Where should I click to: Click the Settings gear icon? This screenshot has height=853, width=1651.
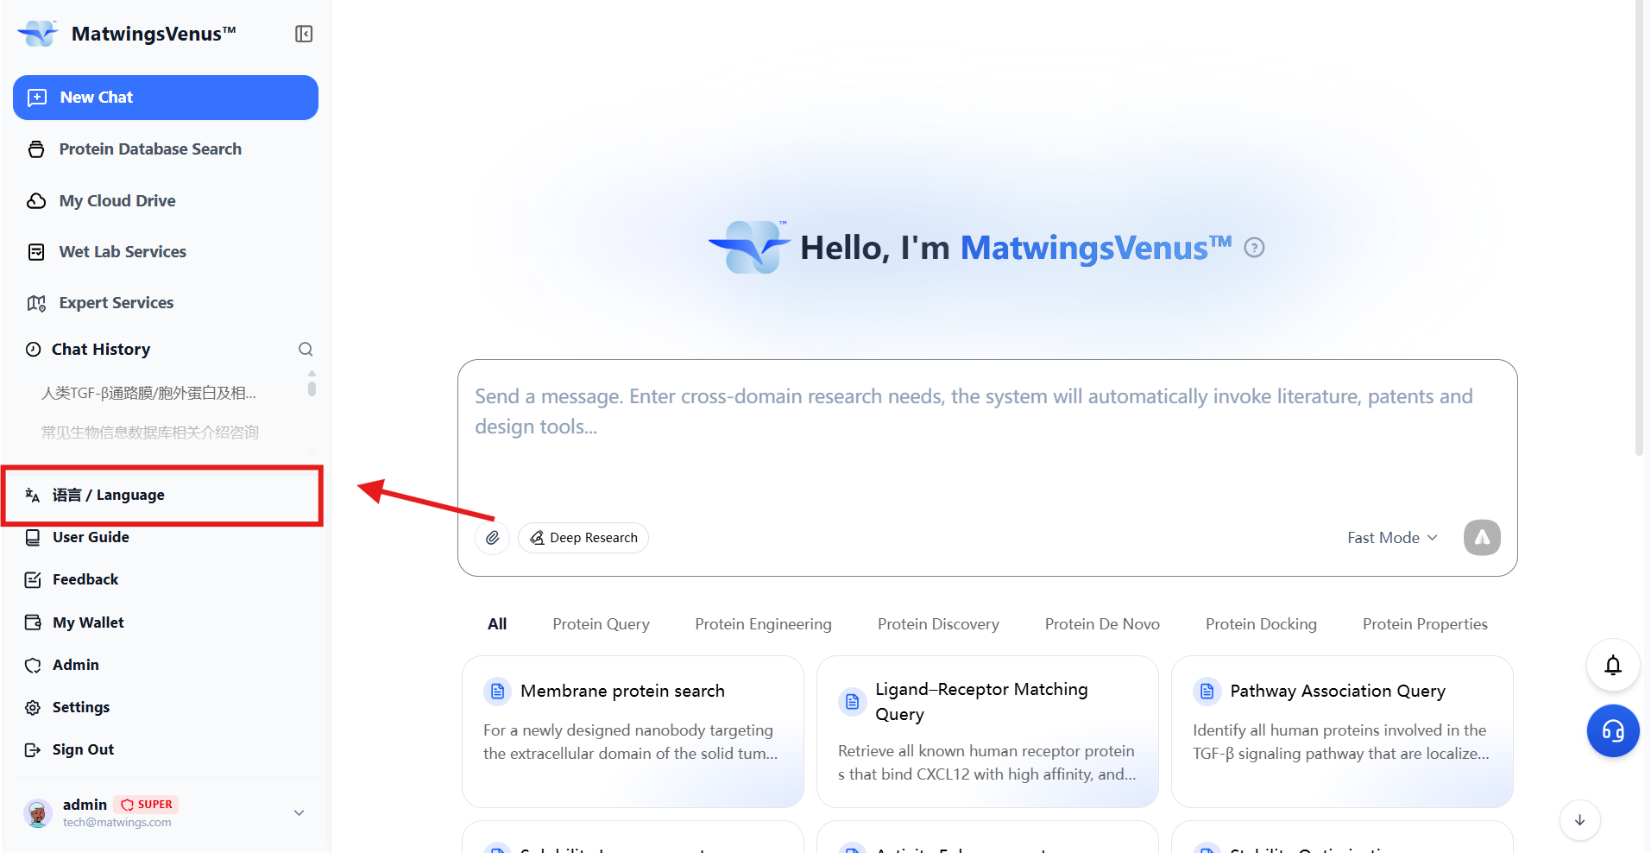[x=33, y=707]
